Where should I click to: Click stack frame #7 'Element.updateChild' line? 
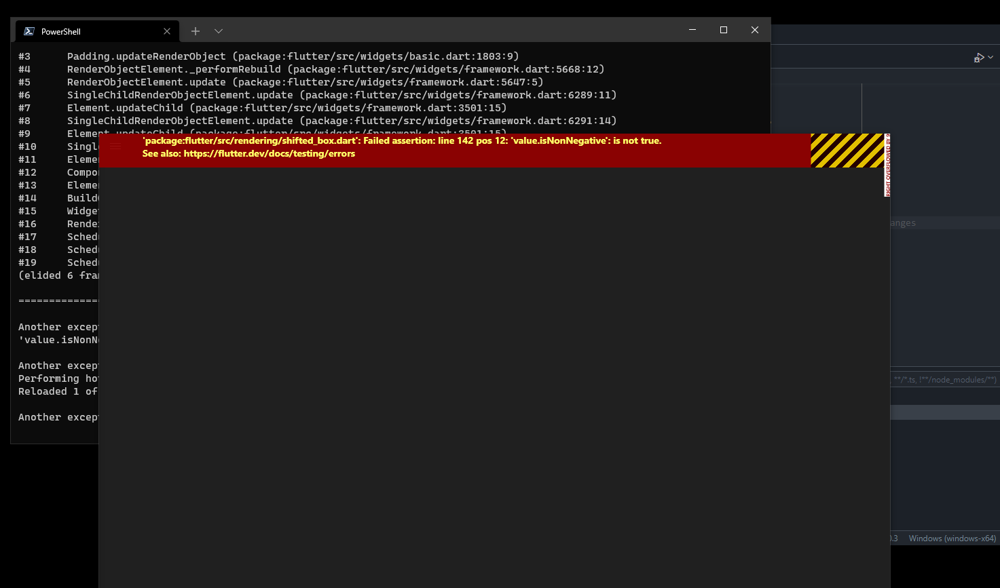[263, 108]
